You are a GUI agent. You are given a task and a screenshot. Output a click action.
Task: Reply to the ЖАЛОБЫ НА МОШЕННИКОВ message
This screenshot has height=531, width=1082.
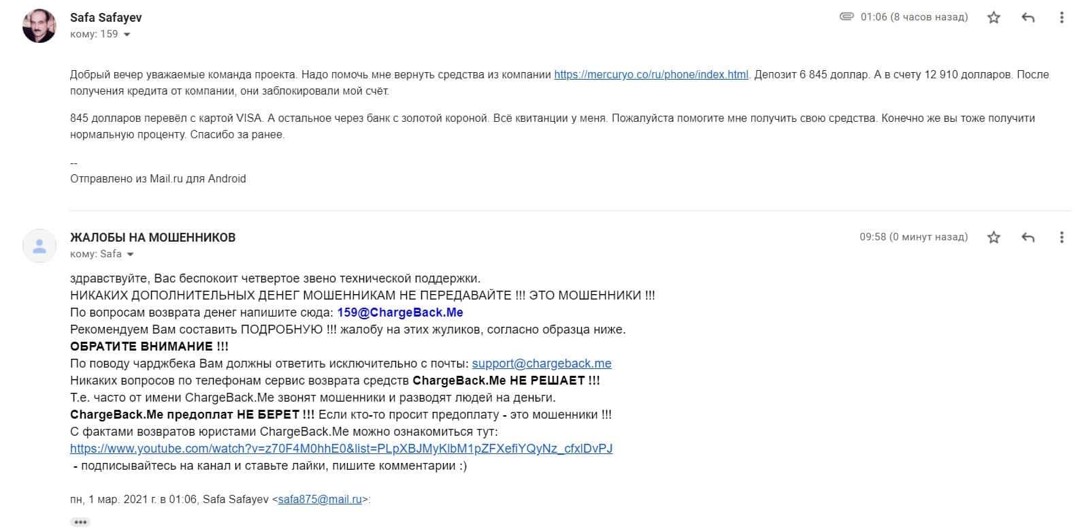pos(1028,238)
